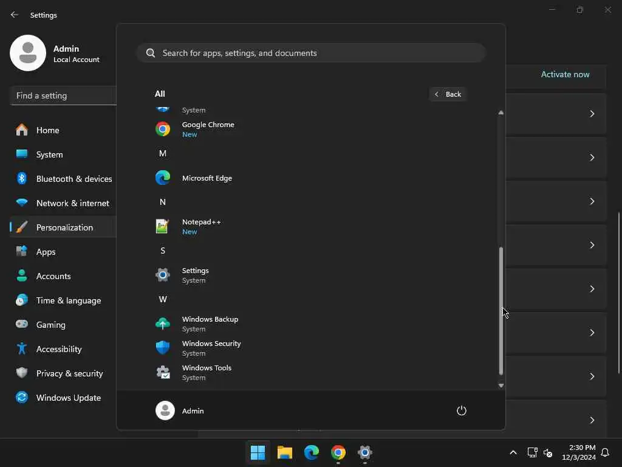
Task: Switch to Settings app on taskbar
Action: pos(365,452)
